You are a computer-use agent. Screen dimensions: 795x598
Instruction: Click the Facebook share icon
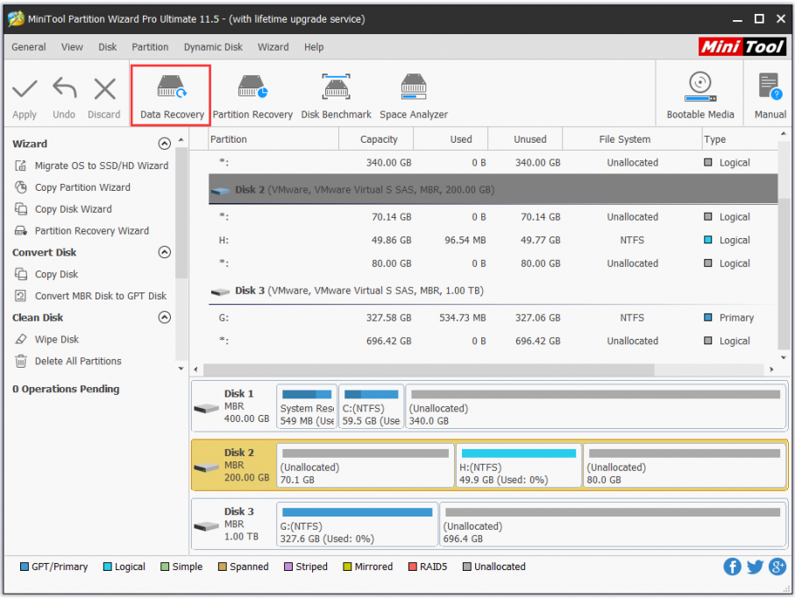(x=732, y=566)
